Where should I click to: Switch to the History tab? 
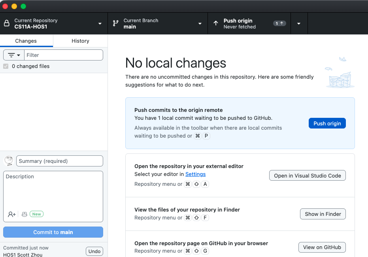click(x=80, y=41)
